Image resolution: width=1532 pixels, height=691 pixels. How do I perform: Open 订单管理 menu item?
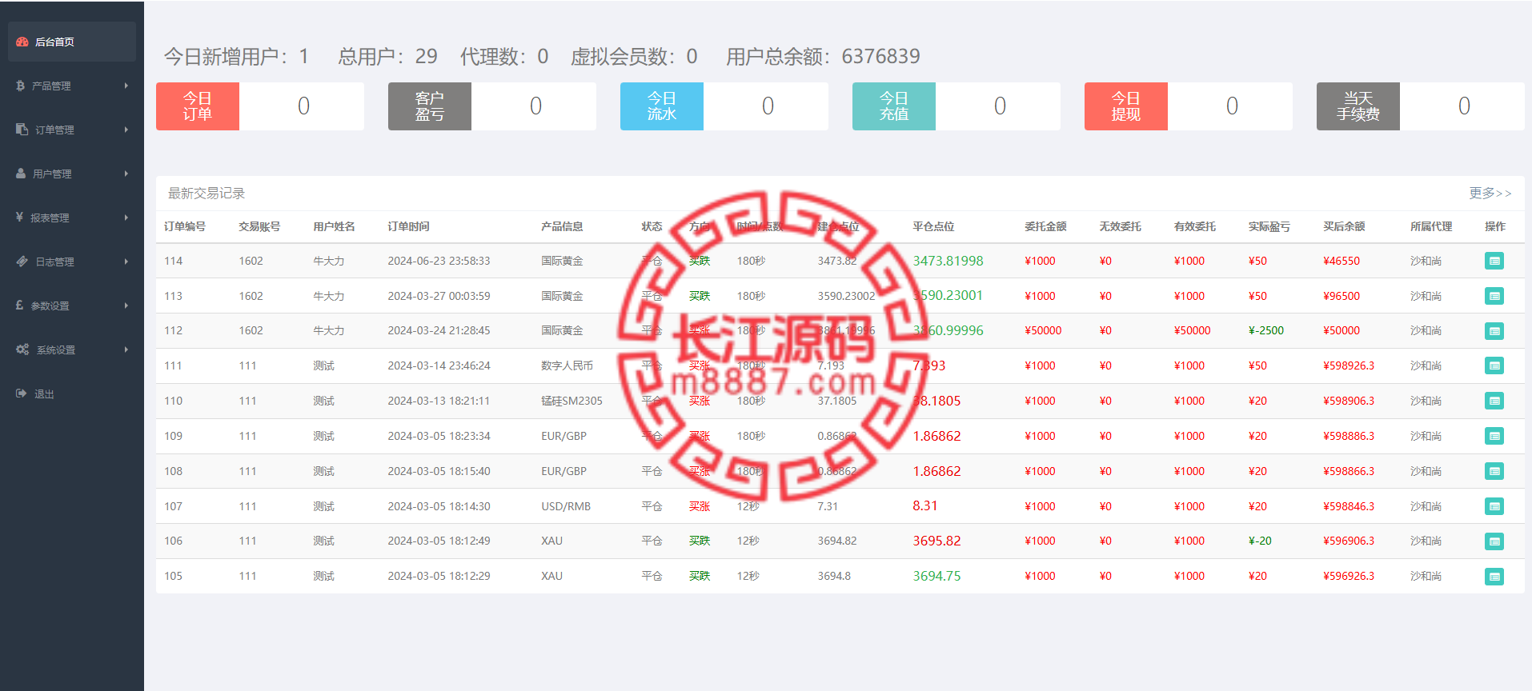coord(72,130)
